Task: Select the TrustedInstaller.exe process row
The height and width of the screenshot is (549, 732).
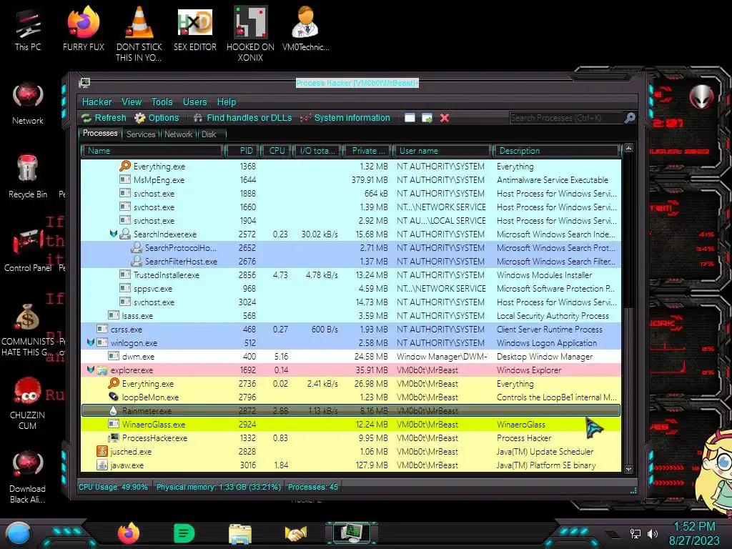Action: (351, 275)
